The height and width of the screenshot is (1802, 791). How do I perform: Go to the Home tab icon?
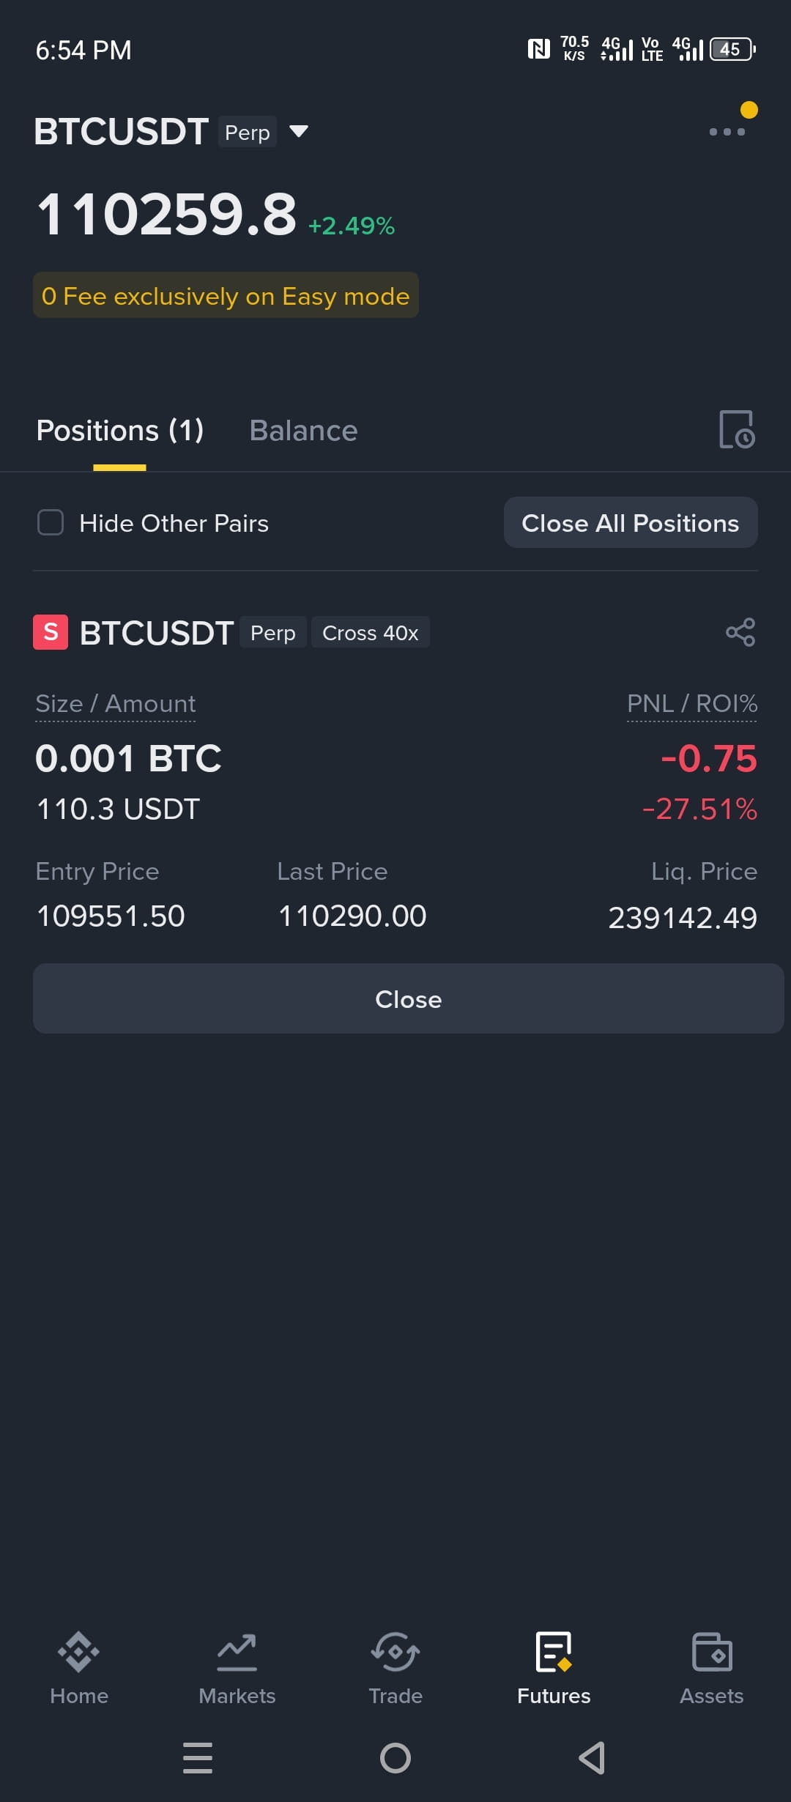coord(79,1652)
